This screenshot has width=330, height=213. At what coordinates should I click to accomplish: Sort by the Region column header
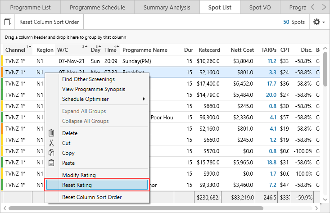pyautogui.click(x=45, y=50)
